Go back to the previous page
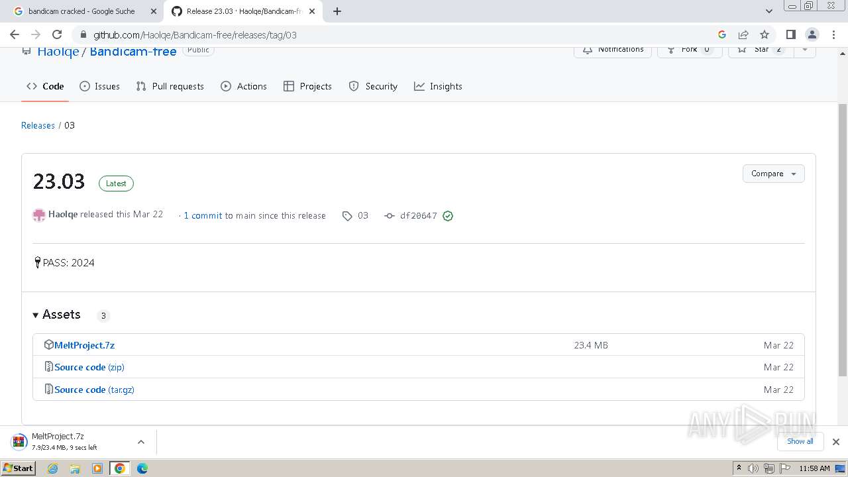The width and height of the screenshot is (848, 477). (x=15, y=34)
